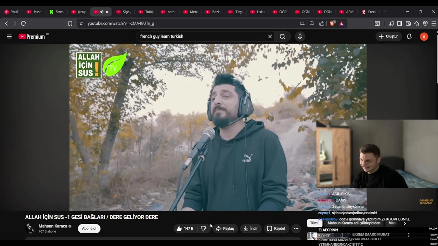The width and height of the screenshot is (438, 246).
Task: Save to playlist with Kaydet
Action: tap(276, 229)
